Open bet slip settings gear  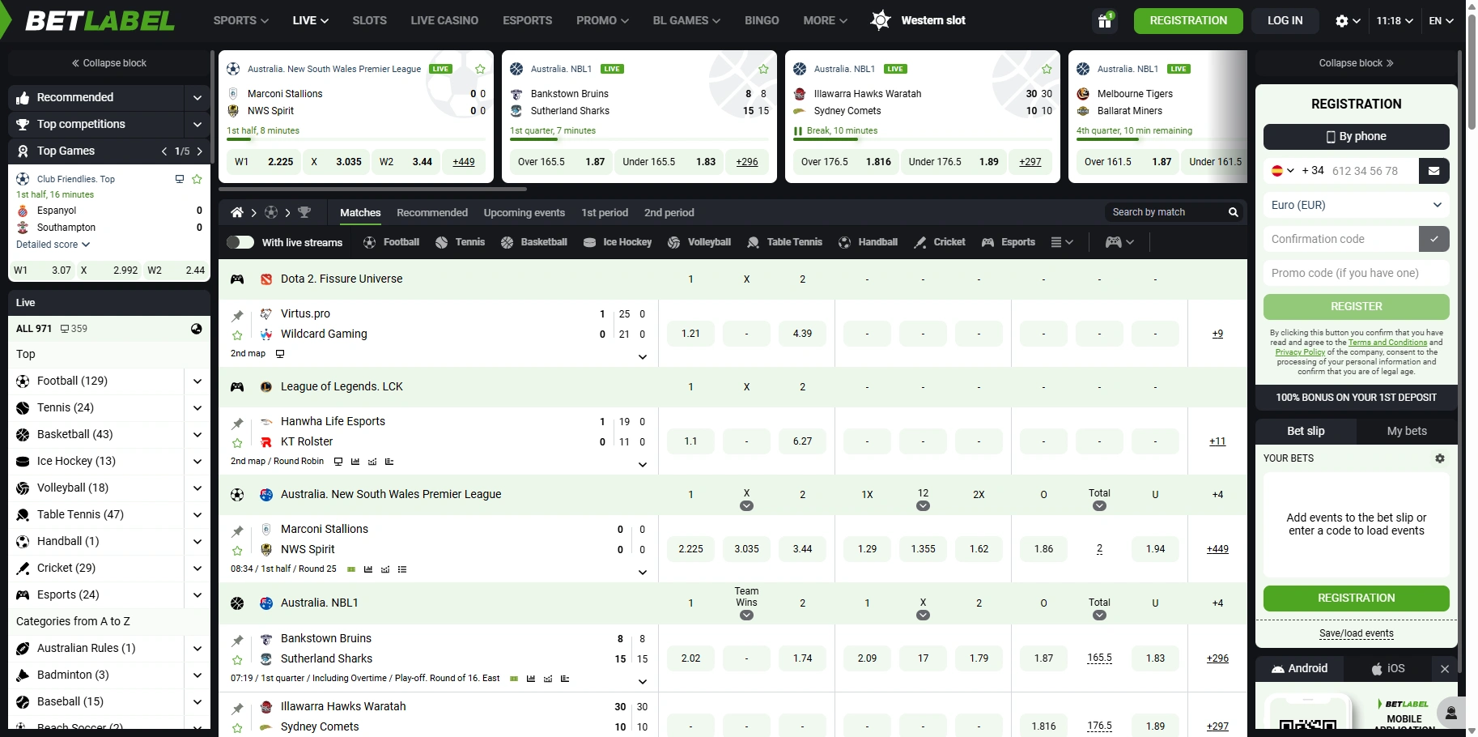tap(1439, 458)
